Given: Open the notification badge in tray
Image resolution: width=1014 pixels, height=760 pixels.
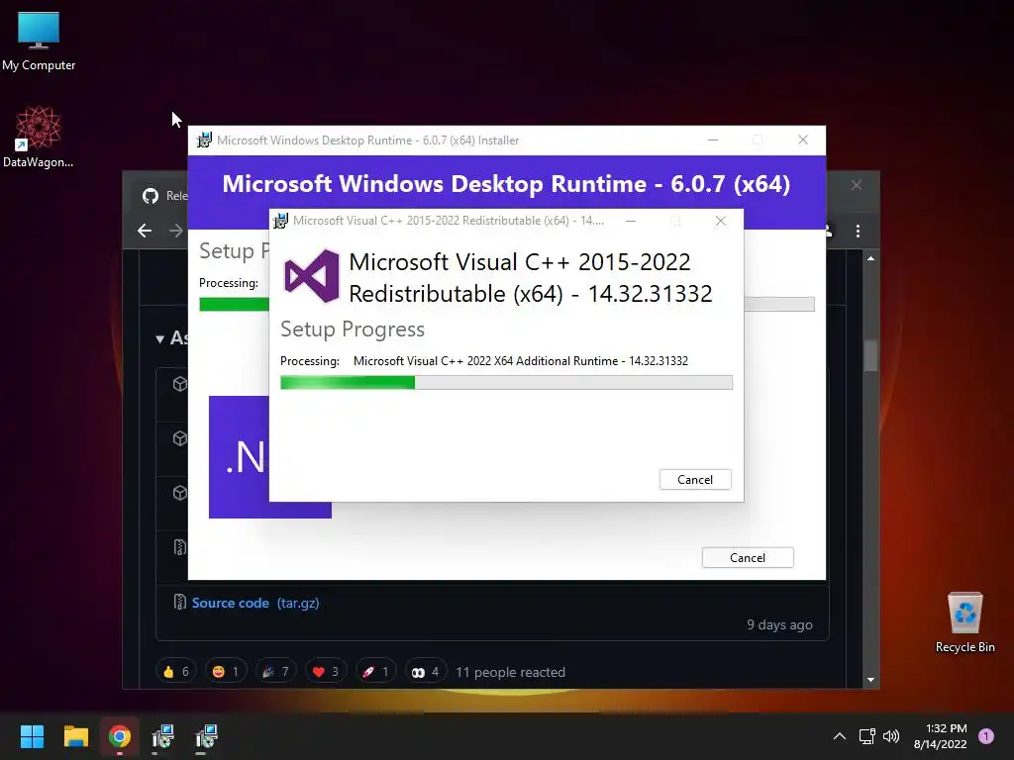Looking at the screenshot, I should 986,736.
